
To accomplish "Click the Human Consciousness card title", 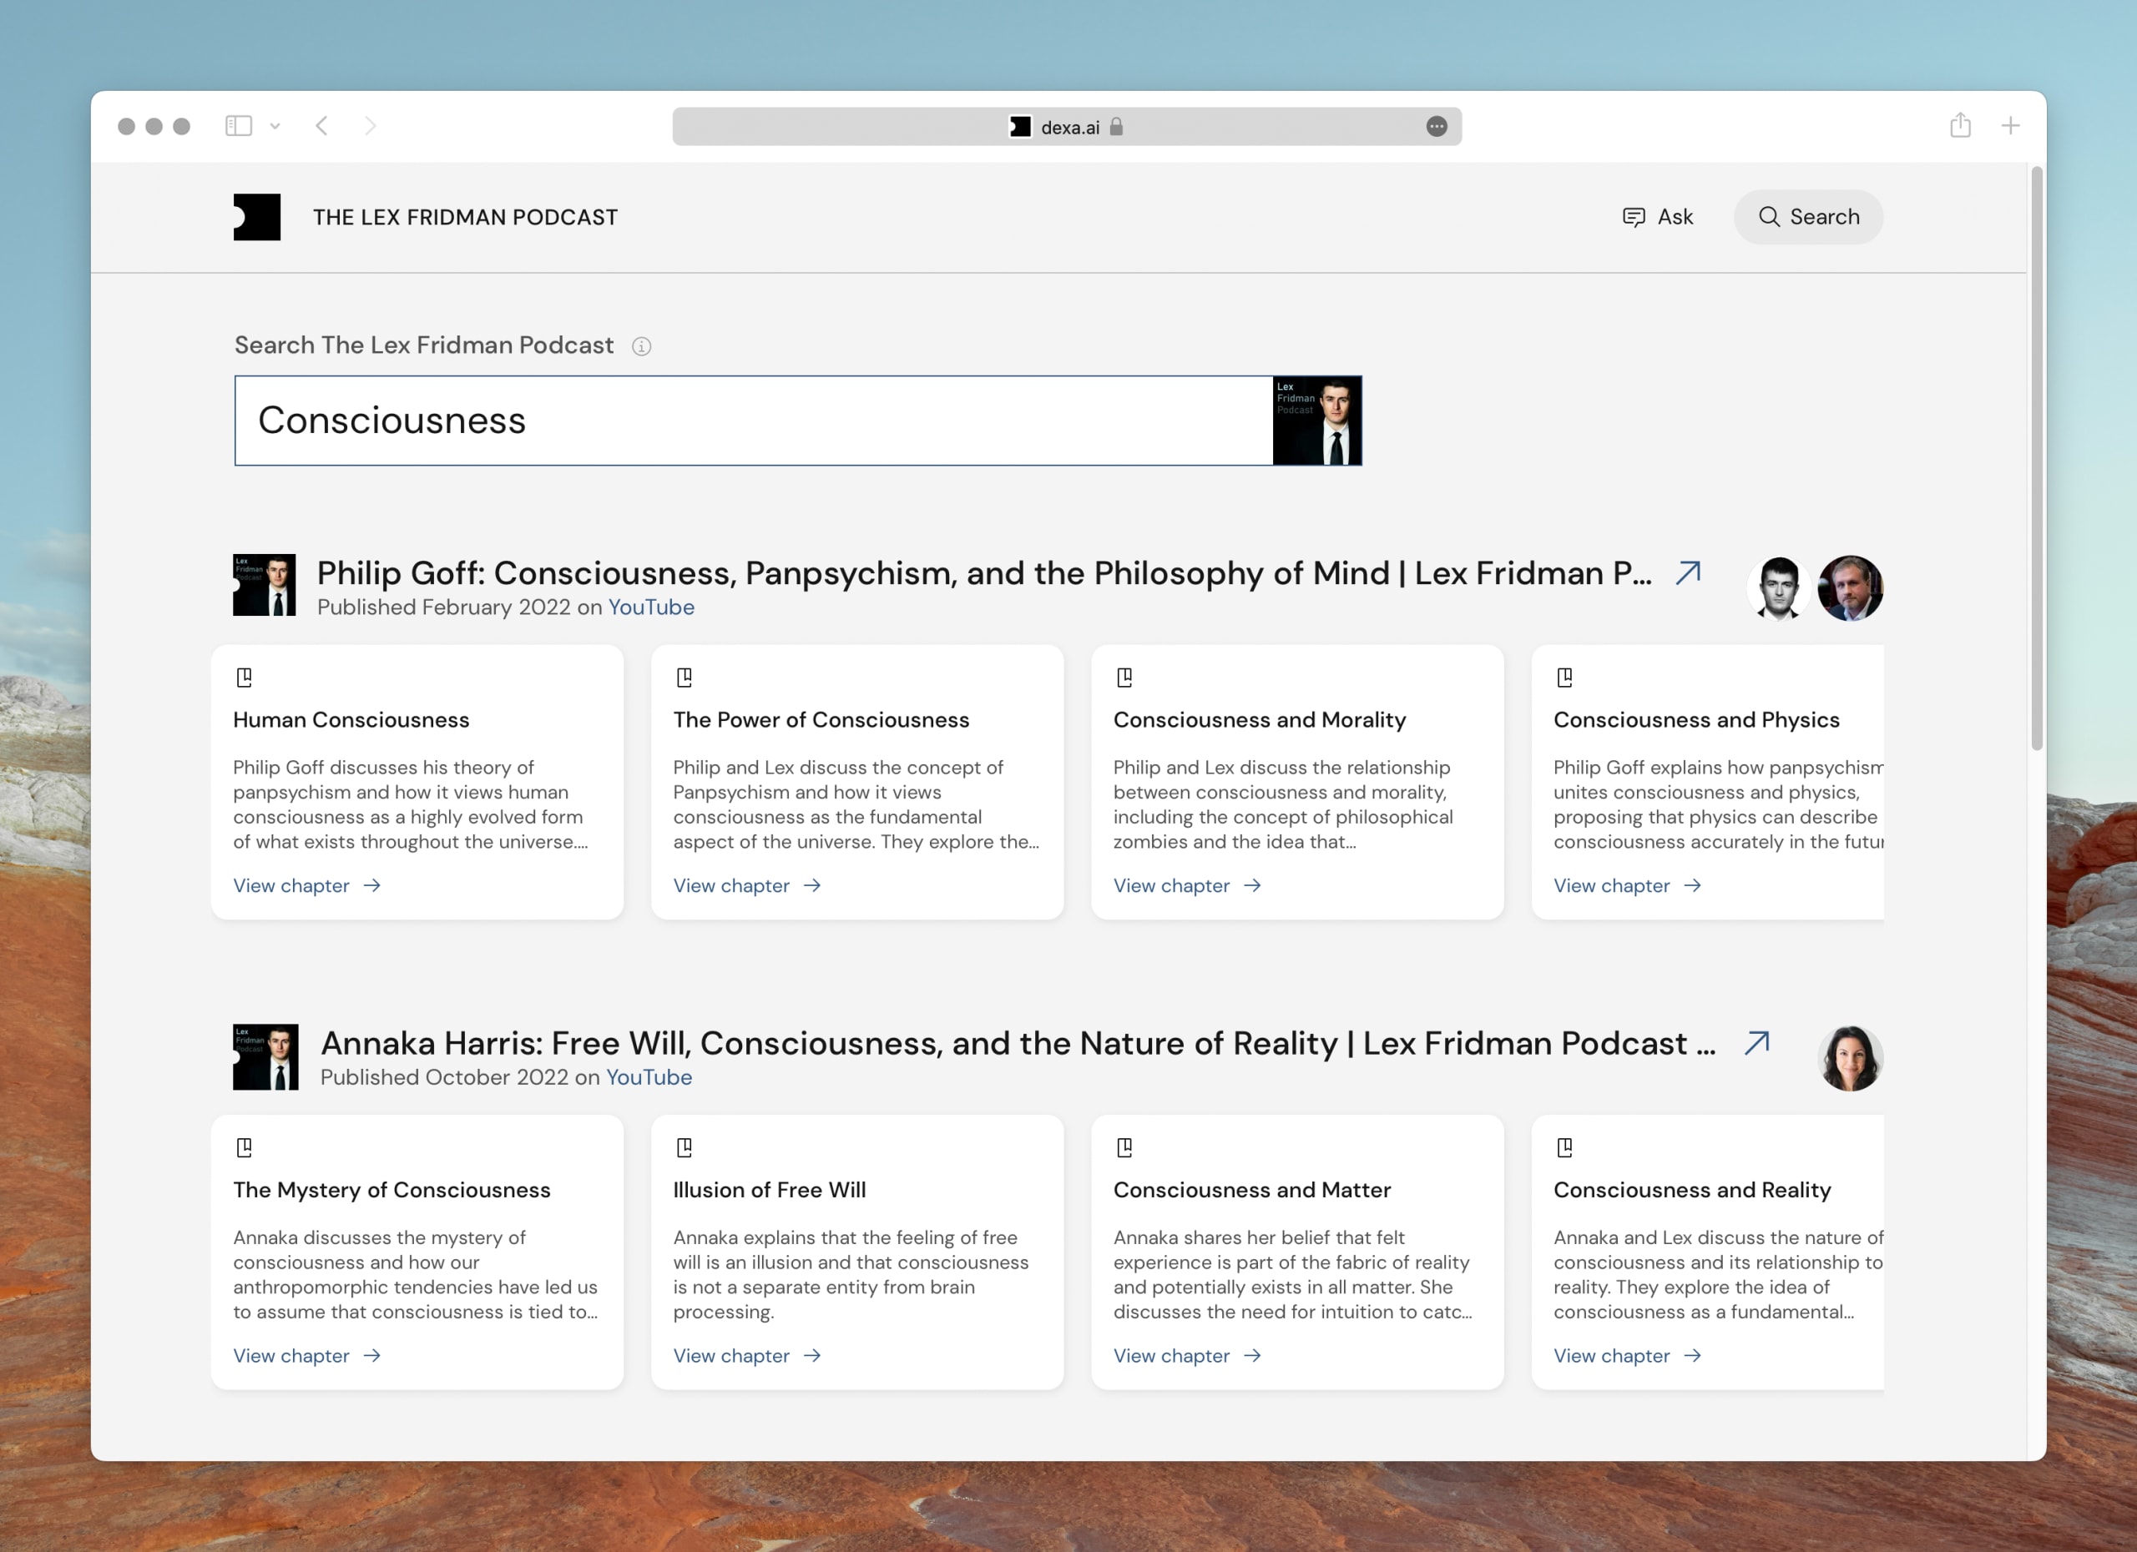I will [x=351, y=719].
